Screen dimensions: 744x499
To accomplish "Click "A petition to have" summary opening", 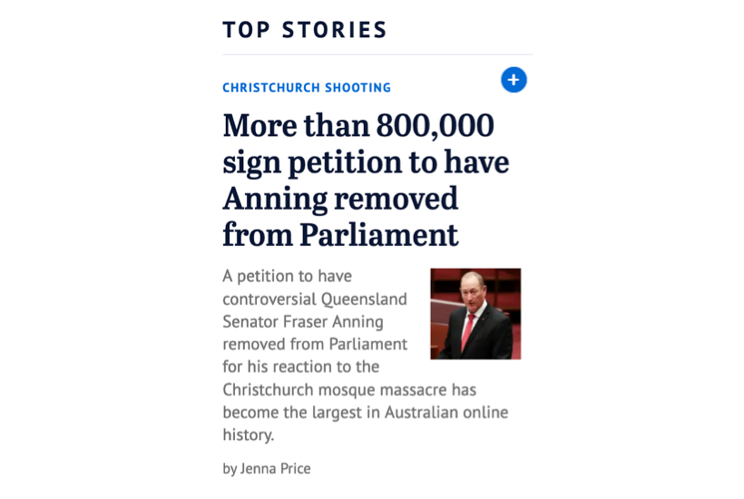I will coord(287,276).
